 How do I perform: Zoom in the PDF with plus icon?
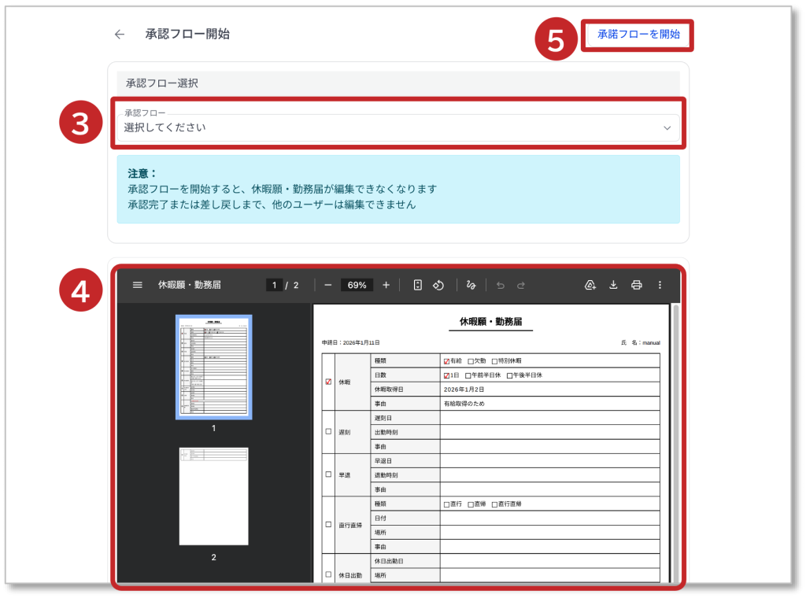[x=386, y=285]
